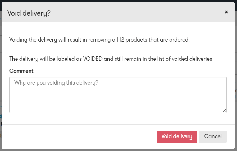Click the sentence mentioning VOIDED label
Screen dimensions: 237x151
pos(111,59)
